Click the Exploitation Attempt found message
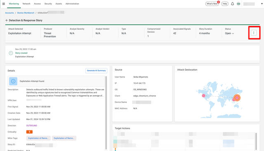 32,81
